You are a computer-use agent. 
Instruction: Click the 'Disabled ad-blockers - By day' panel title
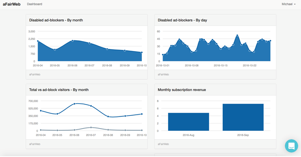point(182,20)
